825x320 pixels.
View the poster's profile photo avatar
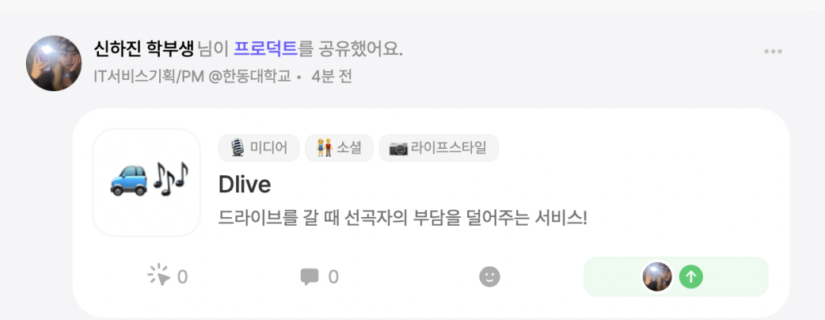coord(54,63)
